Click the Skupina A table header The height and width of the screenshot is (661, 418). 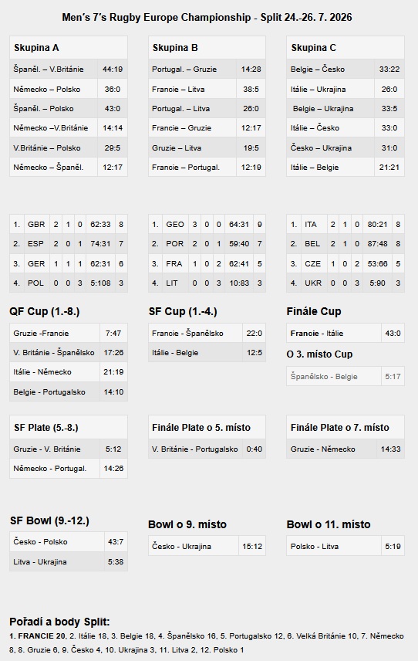point(69,48)
